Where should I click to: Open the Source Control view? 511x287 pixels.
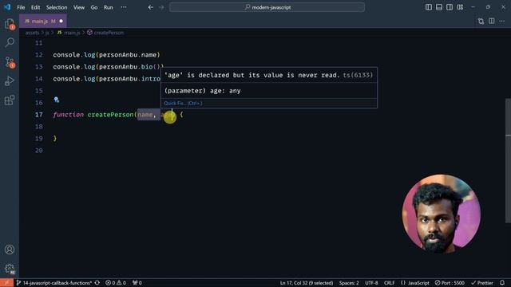(x=10, y=62)
